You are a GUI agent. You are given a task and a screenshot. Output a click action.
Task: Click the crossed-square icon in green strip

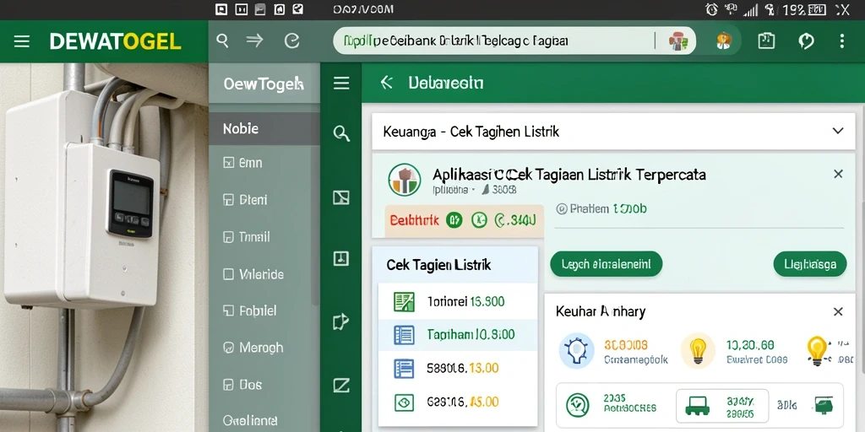[341, 197]
